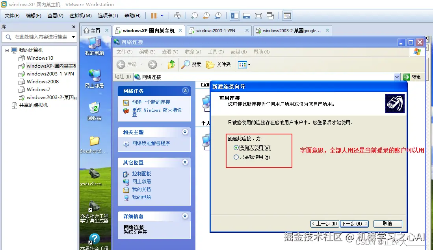433x250 pixels.
Task: Collapse the 详细信息 panel
Action: [x=185, y=216]
